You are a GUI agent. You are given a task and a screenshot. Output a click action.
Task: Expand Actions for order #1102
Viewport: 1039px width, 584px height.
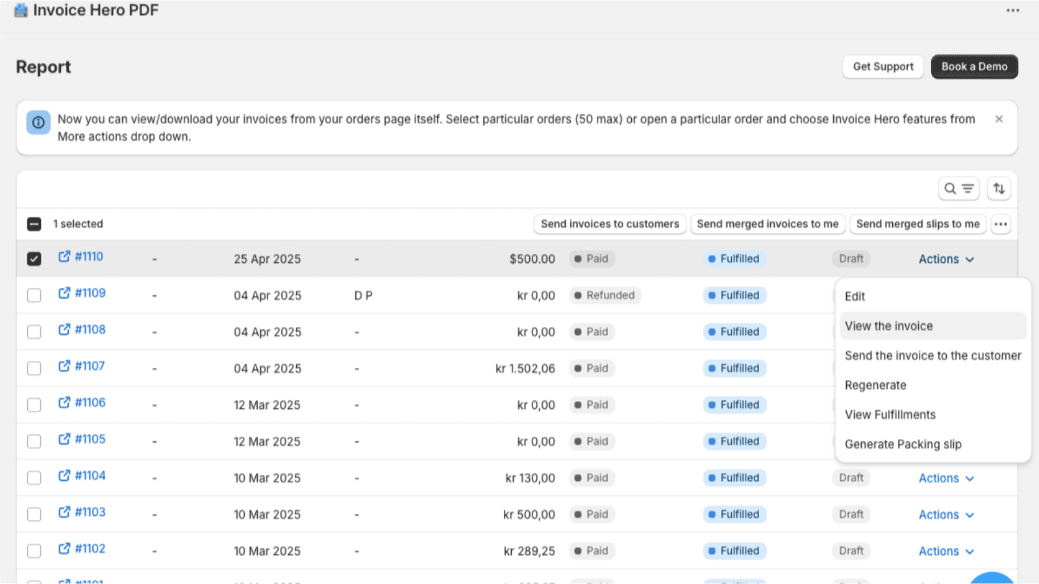[945, 550]
